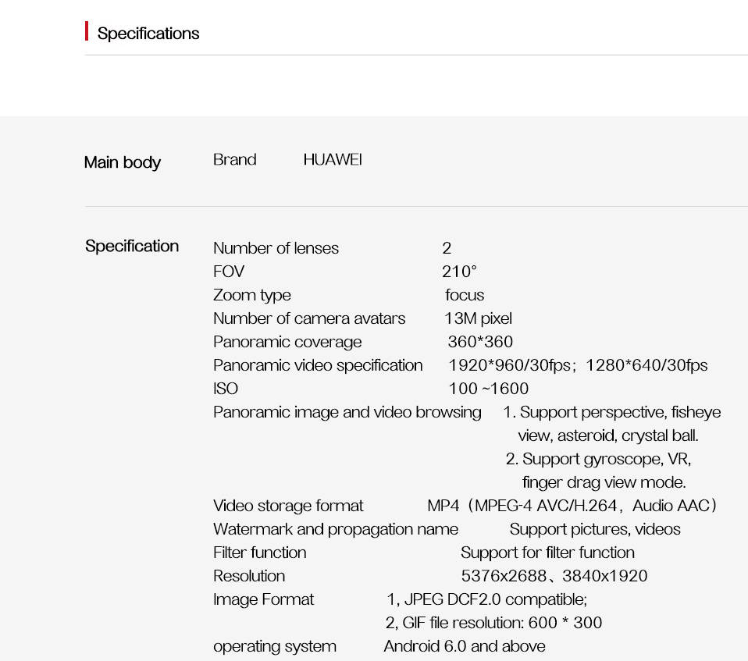748x661 pixels.
Task: Click the Watermark and propagation name label
Action: [x=336, y=529]
